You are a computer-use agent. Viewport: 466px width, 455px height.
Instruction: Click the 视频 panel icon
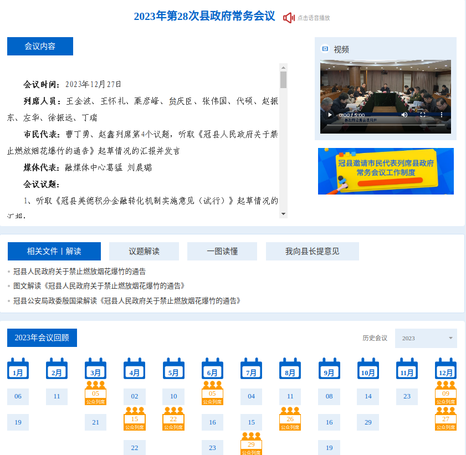pyautogui.click(x=325, y=49)
